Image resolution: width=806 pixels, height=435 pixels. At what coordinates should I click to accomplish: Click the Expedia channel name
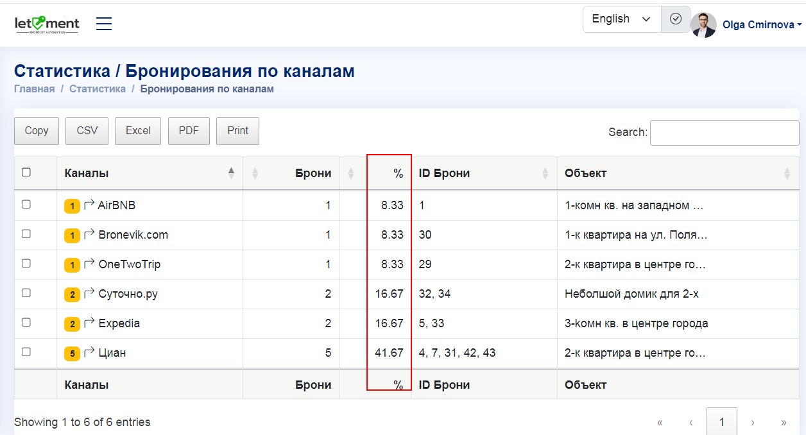(x=119, y=323)
